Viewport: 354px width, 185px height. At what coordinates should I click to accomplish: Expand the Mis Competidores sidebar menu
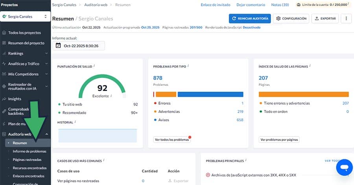tap(46, 74)
